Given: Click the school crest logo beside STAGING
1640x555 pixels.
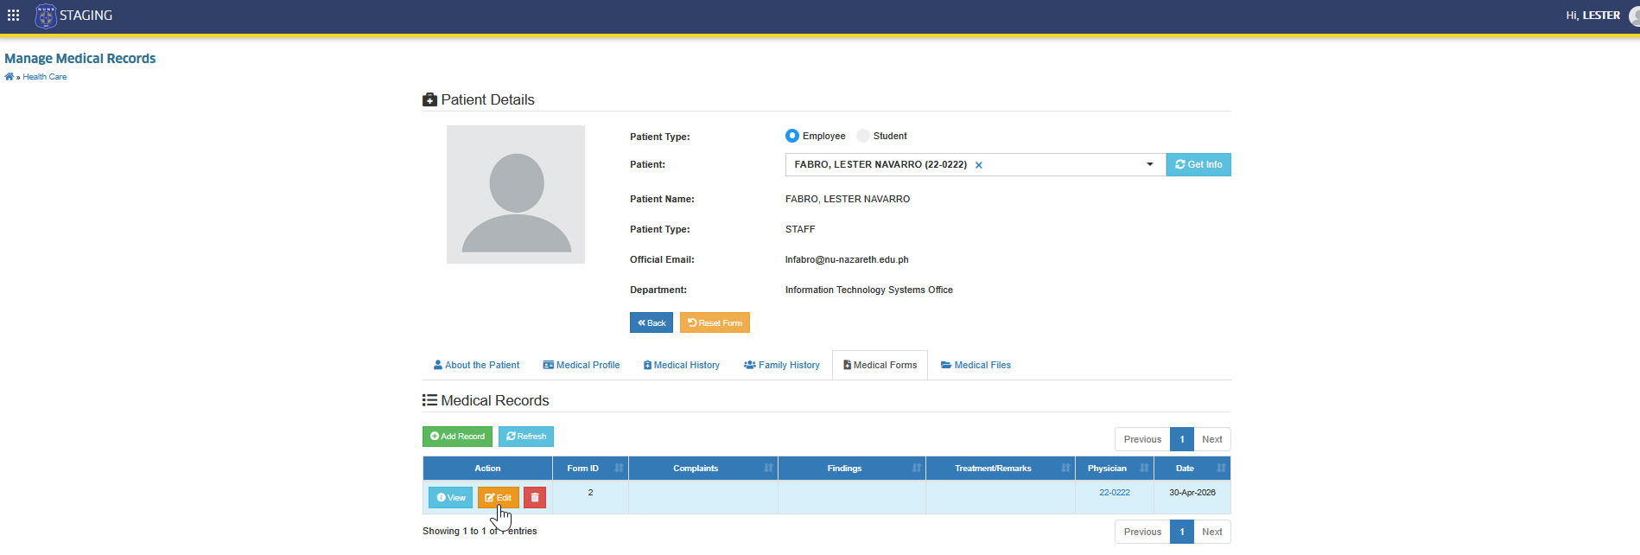Looking at the screenshot, I should (x=45, y=16).
